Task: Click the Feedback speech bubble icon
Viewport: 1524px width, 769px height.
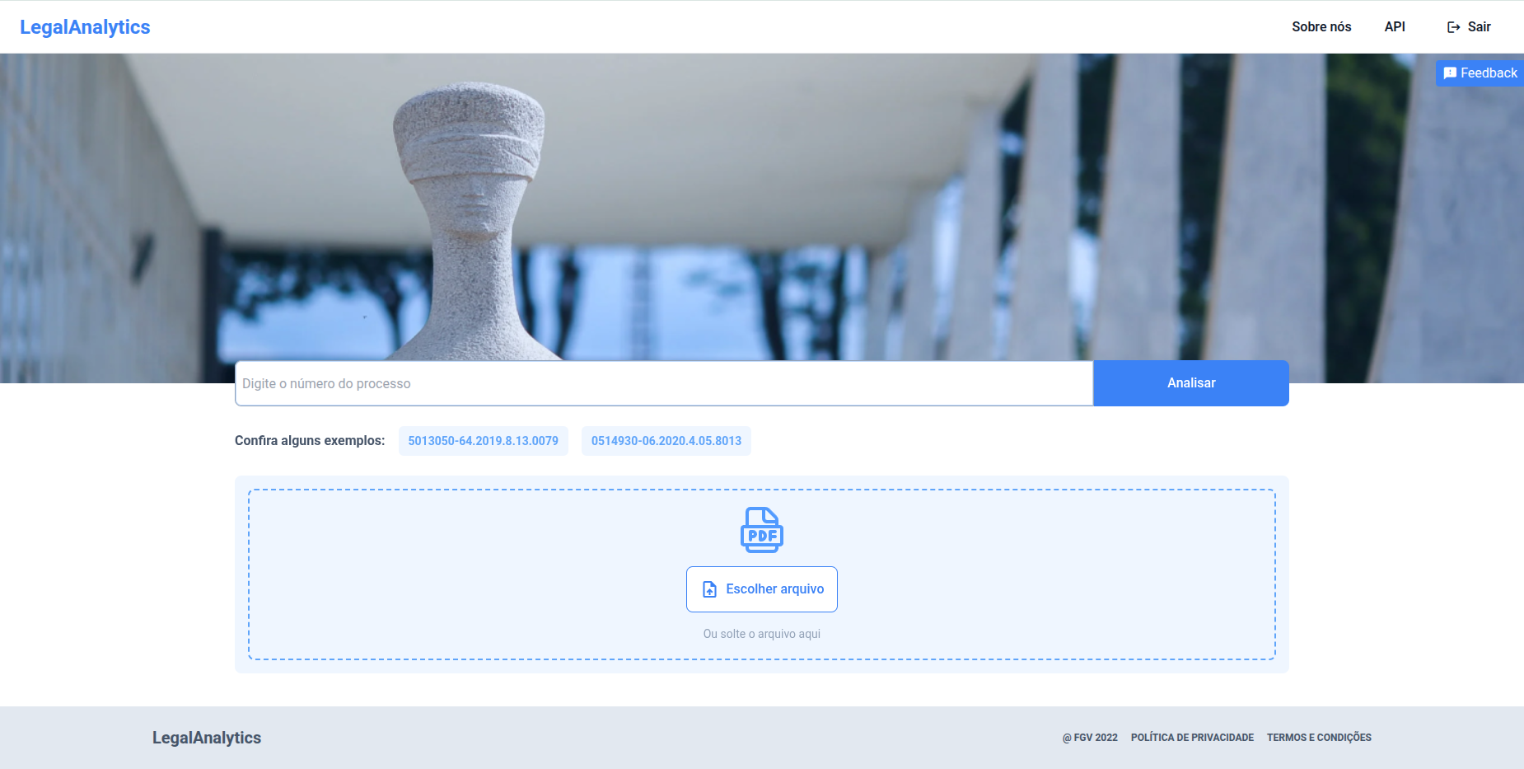Action: [1450, 73]
